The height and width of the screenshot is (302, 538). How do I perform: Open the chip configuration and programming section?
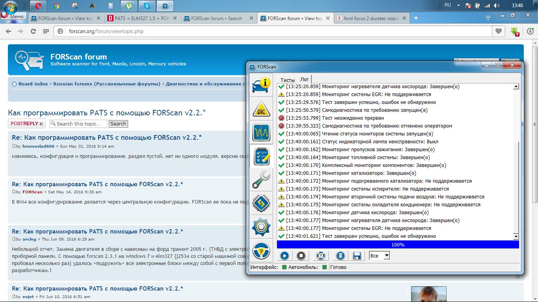click(x=261, y=204)
